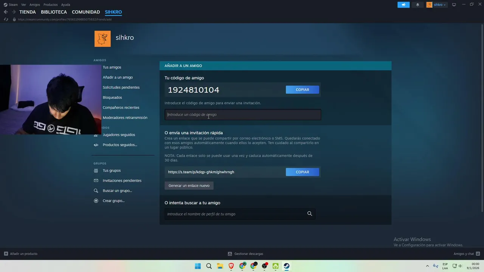
Task: Click the friend search magnifier icon
Action: tap(310, 214)
